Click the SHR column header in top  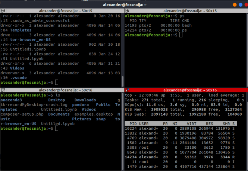(226, 124)
